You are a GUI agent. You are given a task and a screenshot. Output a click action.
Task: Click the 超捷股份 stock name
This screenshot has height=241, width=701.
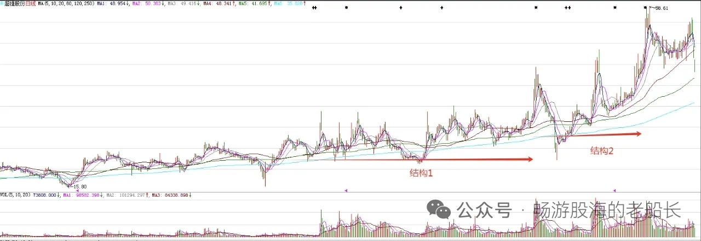coord(15,3)
